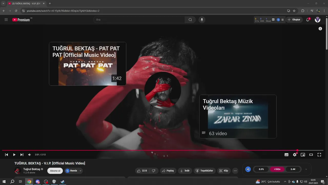Open weather widget showing 26°C
328x185 pixels.
pos(268,182)
